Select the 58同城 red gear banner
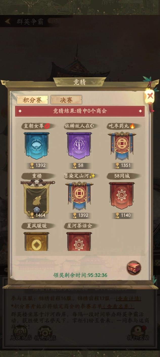Image resolution: width=160 pixels, height=357 pixels. point(122,196)
